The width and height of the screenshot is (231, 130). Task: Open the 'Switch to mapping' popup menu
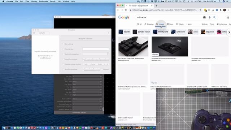(96, 54)
